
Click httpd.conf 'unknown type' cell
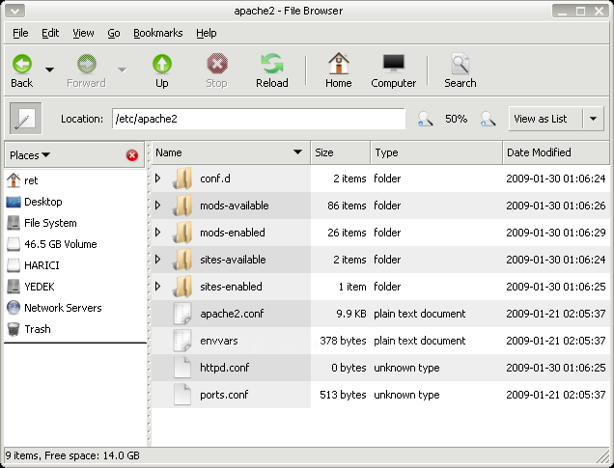coord(406,368)
